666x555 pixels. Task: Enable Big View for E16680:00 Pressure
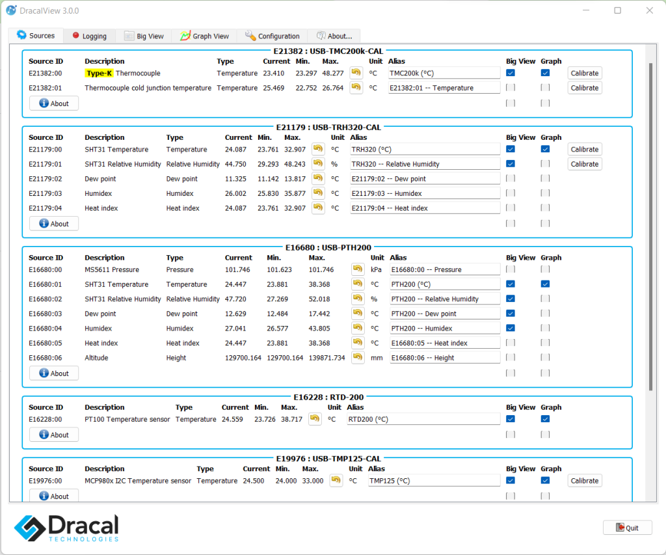[511, 269]
